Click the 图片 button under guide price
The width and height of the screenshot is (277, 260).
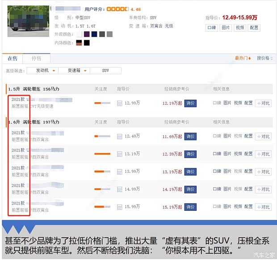click(226, 28)
